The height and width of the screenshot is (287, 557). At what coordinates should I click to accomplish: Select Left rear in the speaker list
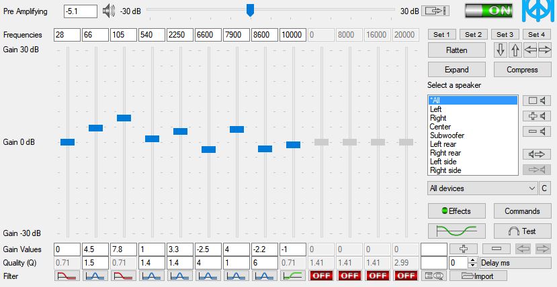(444, 144)
